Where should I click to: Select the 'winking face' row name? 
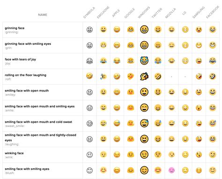click(14, 153)
